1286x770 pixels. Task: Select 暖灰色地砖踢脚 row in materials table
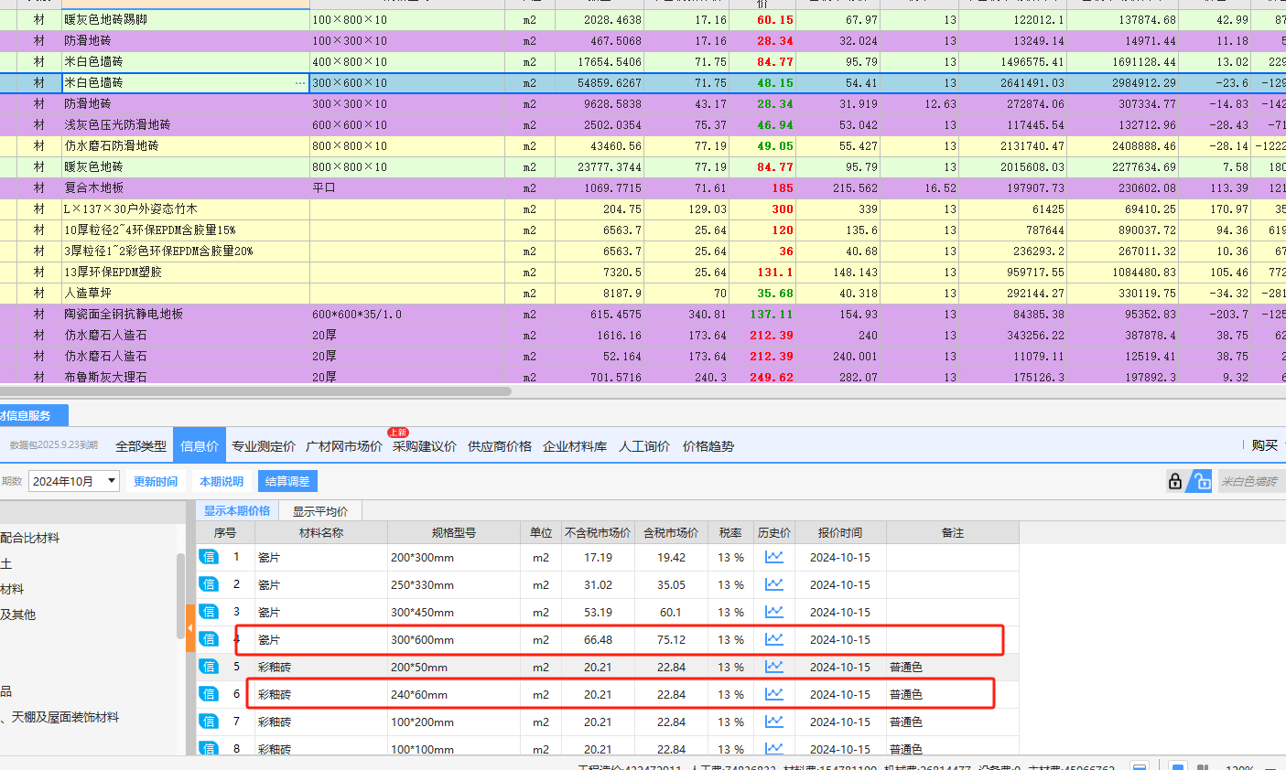(643, 19)
